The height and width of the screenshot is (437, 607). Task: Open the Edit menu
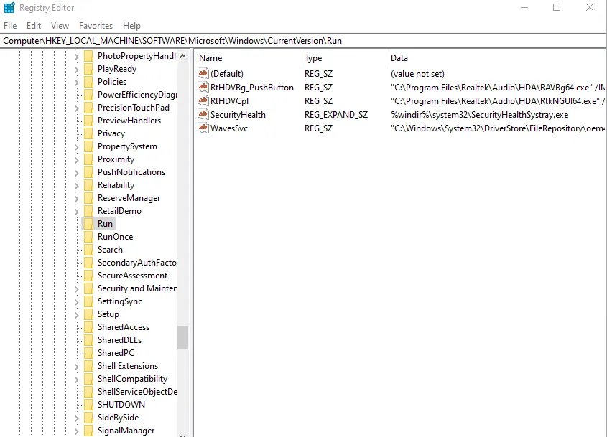pyautogui.click(x=34, y=26)
